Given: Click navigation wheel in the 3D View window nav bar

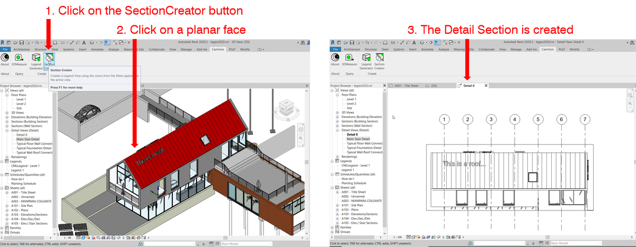Looking at the screenshot, I should [x=301, y=129].
